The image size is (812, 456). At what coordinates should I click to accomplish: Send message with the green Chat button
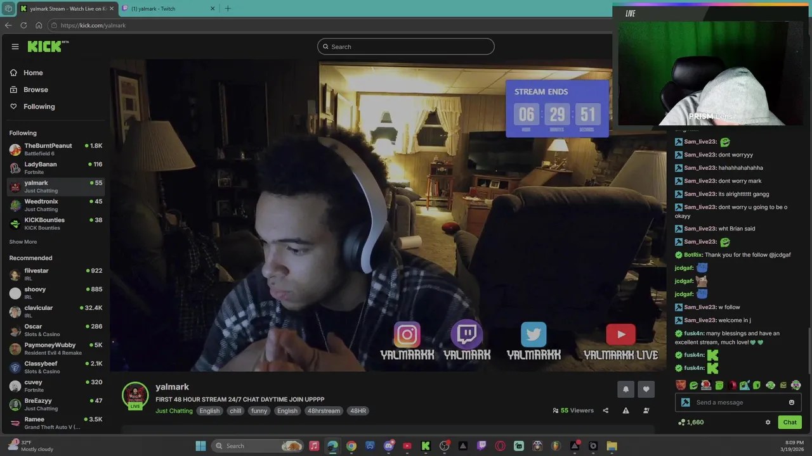tap(790, 422)
